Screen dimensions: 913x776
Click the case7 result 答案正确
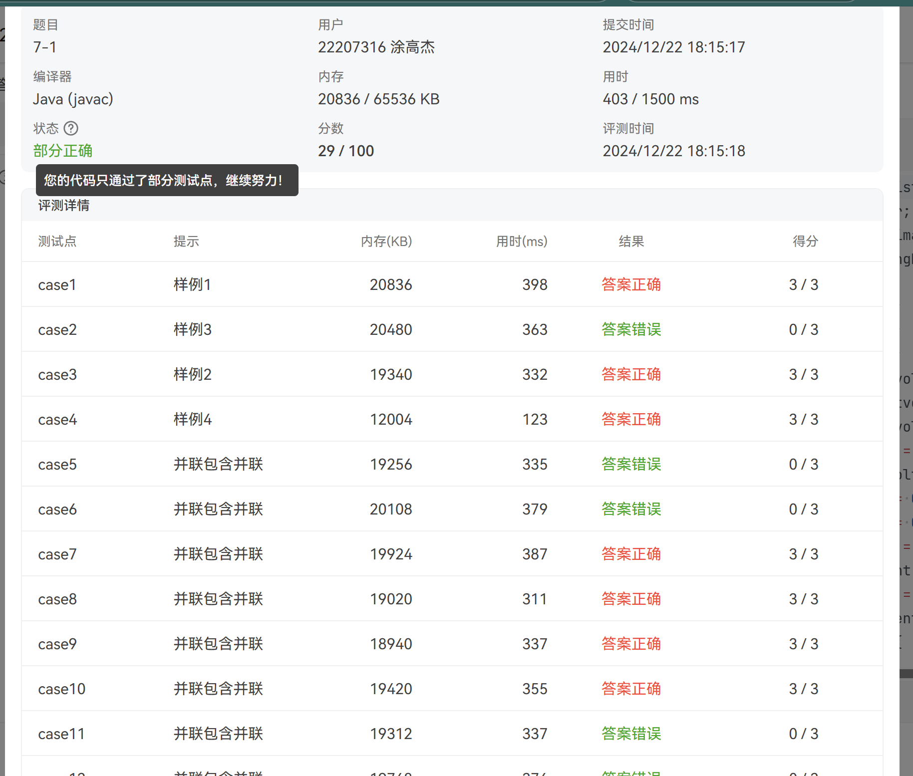pyautogui.click(x=631, y=554)
